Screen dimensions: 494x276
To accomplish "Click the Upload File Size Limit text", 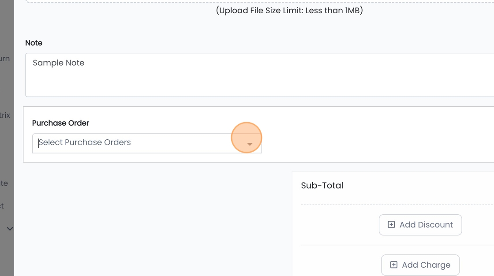I will point(289,11).
